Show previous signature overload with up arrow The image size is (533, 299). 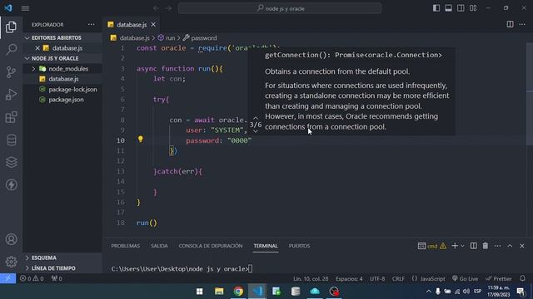pyautogui.click(x=256, y=118)
